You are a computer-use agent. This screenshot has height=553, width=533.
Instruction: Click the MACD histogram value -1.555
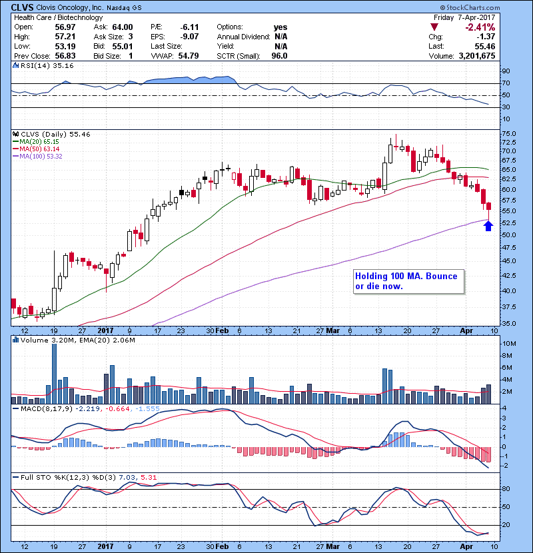147,409
